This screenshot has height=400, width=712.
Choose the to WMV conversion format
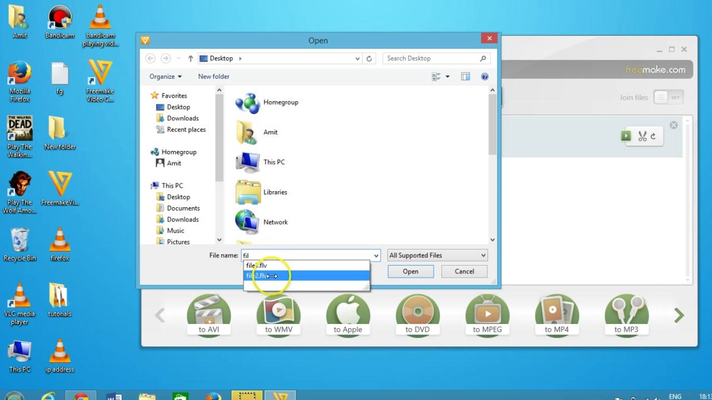pyautogui.click(x=279, y=316)
